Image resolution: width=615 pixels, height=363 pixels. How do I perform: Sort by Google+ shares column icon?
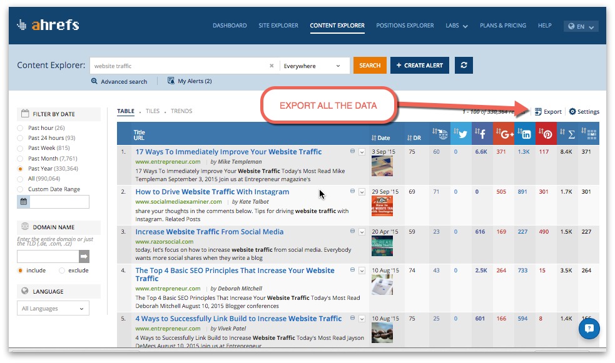[x=504, y=134]
